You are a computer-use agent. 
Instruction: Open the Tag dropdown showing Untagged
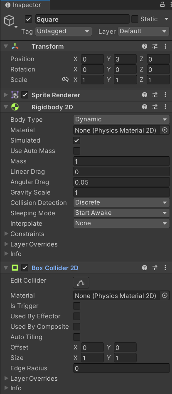point(64,32)
